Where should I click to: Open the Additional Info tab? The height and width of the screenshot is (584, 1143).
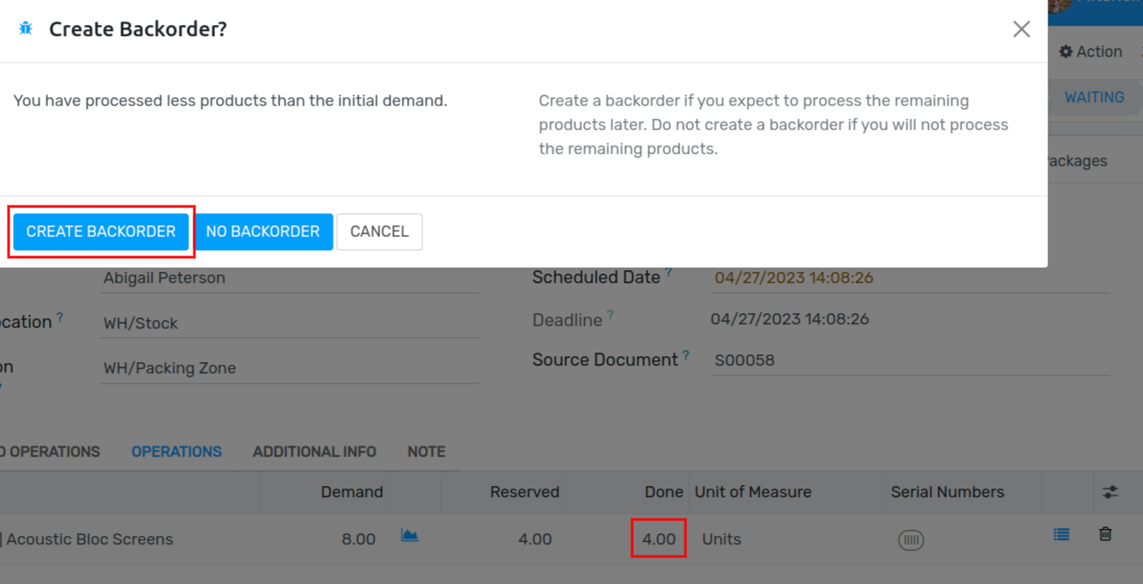[x=315, y=452]
